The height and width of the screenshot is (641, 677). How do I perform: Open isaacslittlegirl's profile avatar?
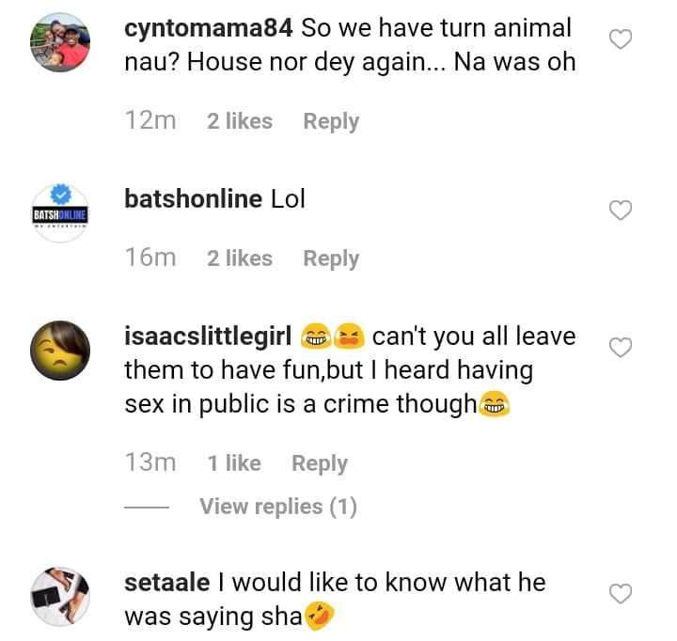60,350
